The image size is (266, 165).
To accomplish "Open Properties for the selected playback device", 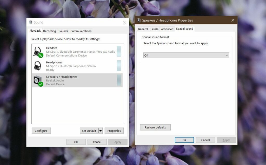I will point(114,130).
